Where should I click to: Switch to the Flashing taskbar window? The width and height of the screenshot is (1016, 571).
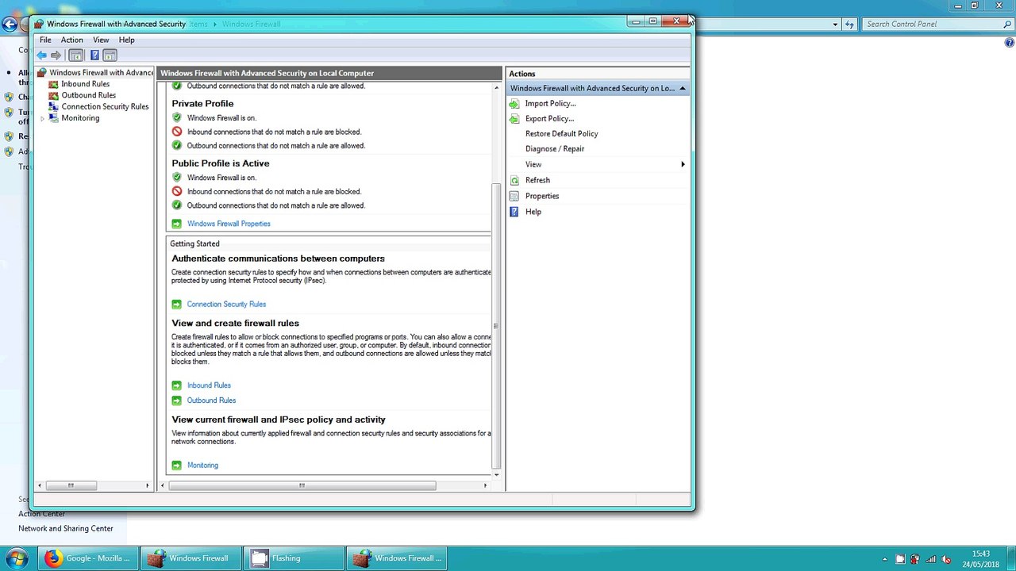pyautogui.click(x=294, y=558)
